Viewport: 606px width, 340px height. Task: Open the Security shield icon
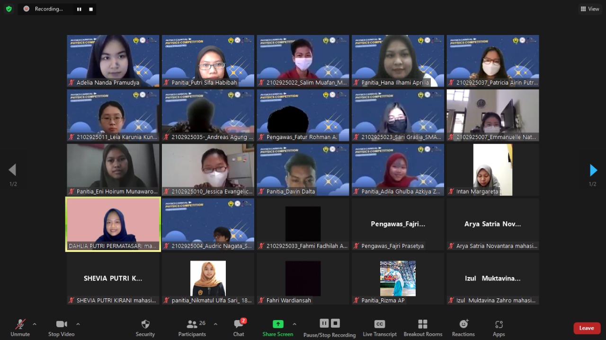145,324
